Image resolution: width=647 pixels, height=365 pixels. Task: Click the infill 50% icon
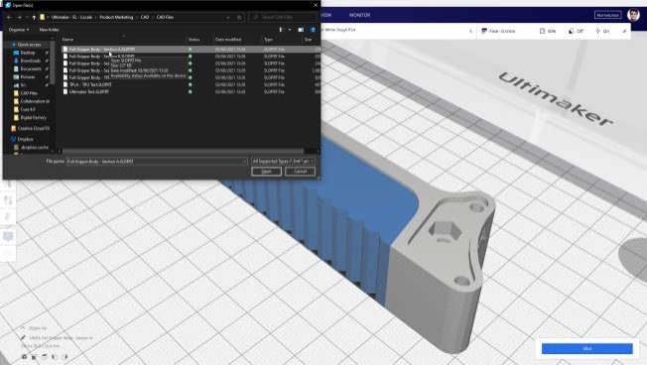542,31
